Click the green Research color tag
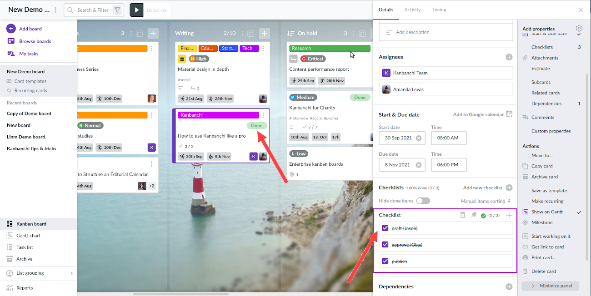 [x=330, y=48]
